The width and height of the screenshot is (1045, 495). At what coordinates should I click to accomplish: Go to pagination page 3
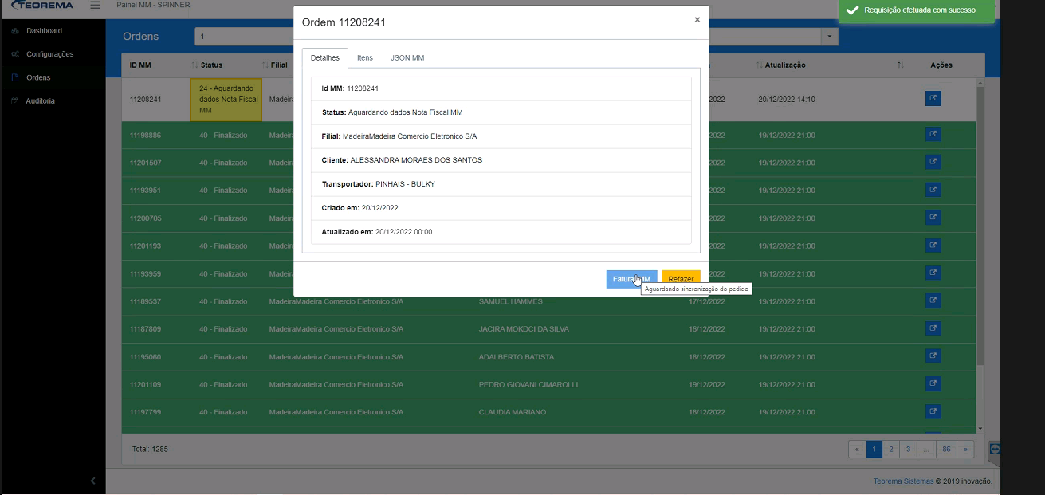tap(908, 450)
